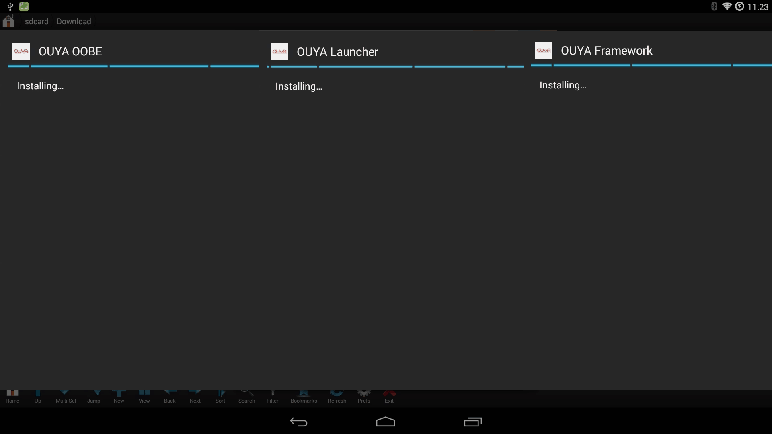
Task: Navigate up using the Up button
Action: click(x=38, y=396)
